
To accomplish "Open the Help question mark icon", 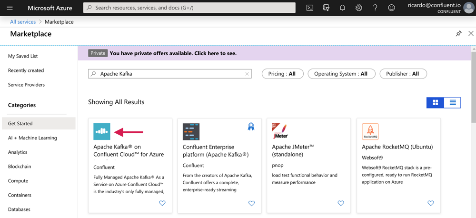I will [x=375, y=8].
